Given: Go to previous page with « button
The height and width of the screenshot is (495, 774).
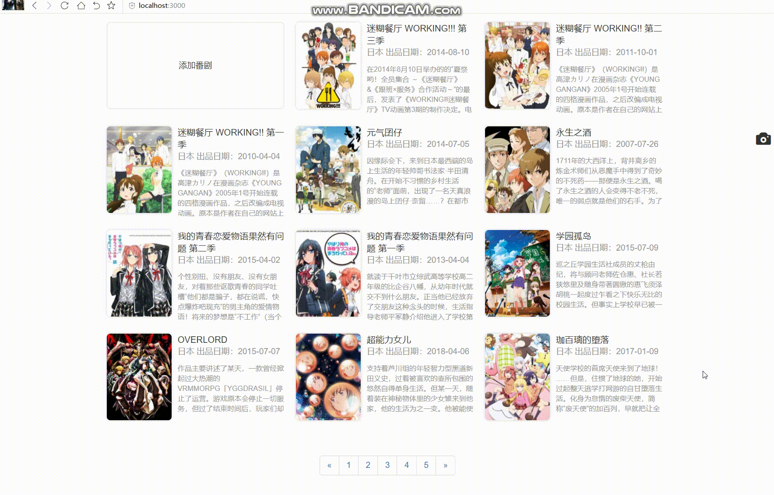Looking at the screenshot, I should click(329, 465).
